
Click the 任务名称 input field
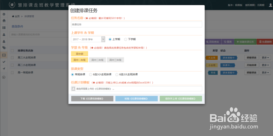coord(136,24)
